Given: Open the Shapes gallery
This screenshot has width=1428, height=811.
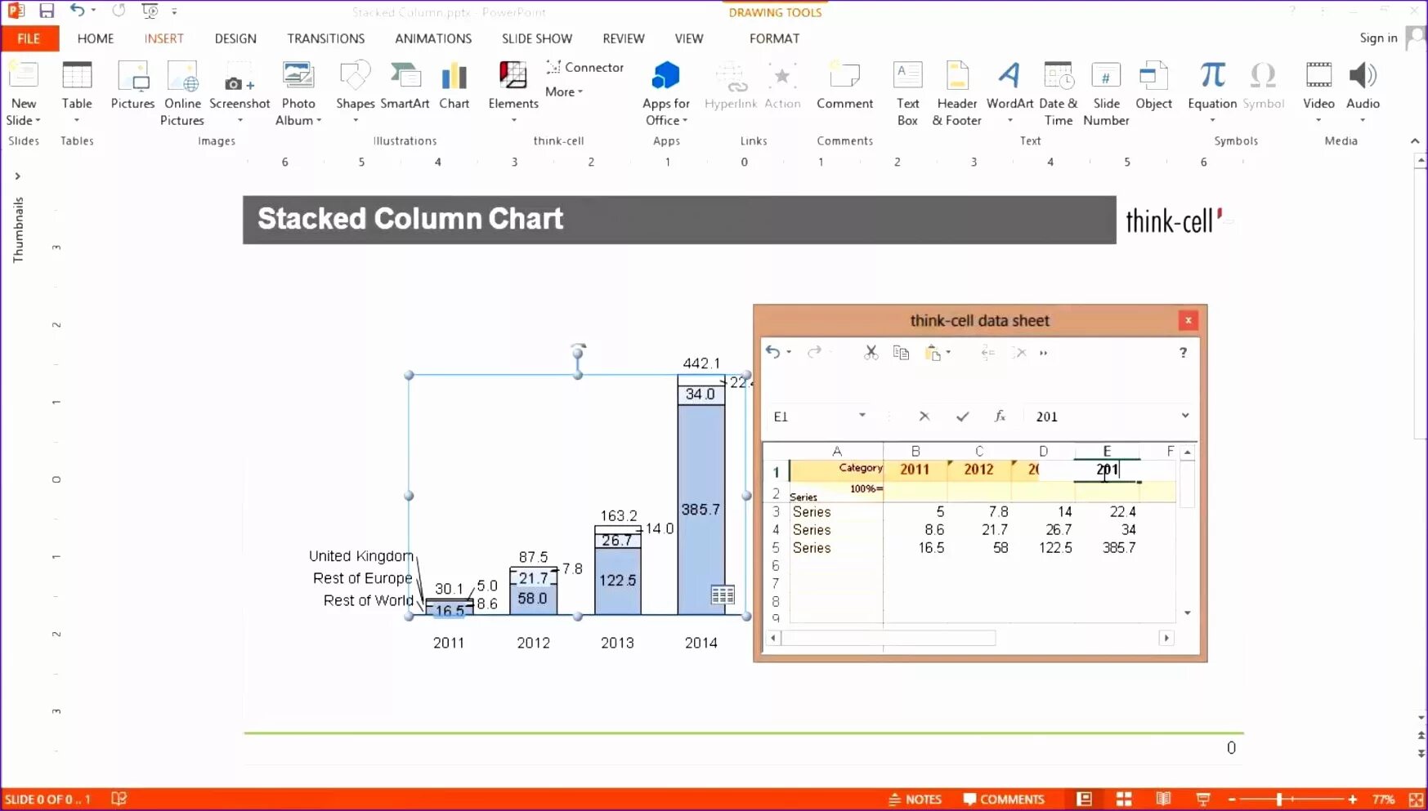Looking at the screenshot, I should (355, 76).
